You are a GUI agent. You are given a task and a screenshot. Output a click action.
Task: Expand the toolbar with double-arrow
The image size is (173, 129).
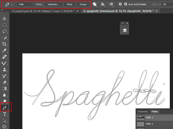pyautogui.click(x=2, y=10)
